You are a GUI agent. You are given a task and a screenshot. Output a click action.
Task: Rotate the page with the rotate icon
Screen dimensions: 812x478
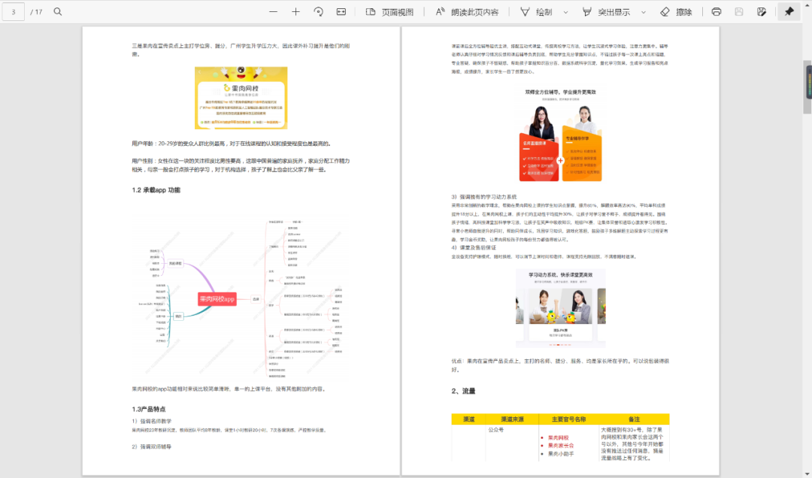coord(319,11)
